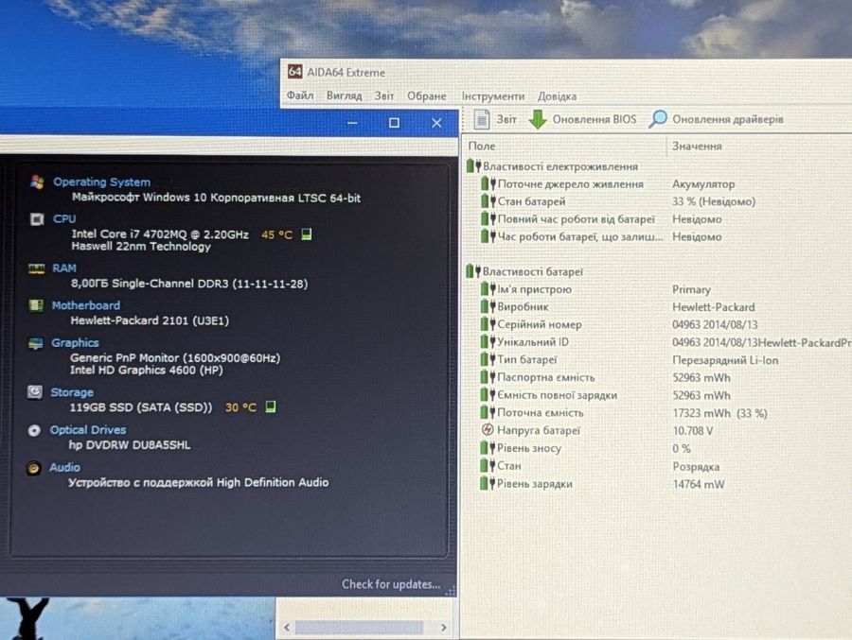Image resolution: width=852 pixels, height=640 pixels.
Task: Click the left arrow of horizontal scrollbar
Action: [x=287, y=628]
